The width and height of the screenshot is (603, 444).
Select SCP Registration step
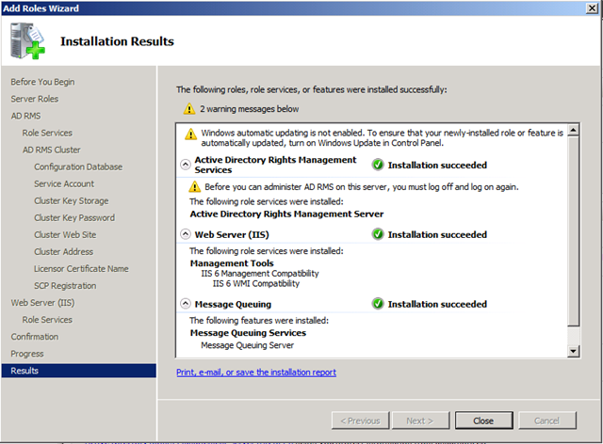(x=65, y=286)
